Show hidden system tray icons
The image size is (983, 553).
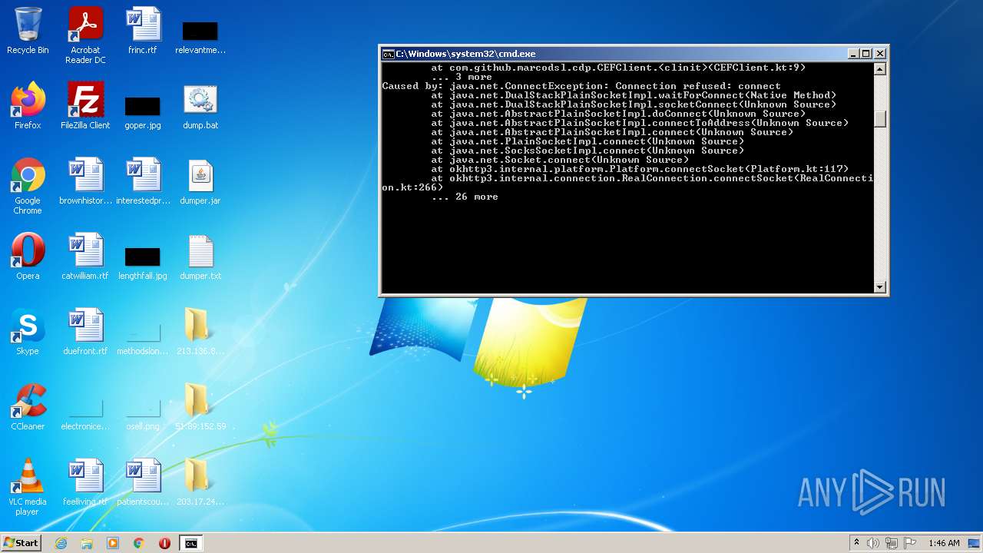[x=856, y=543]
